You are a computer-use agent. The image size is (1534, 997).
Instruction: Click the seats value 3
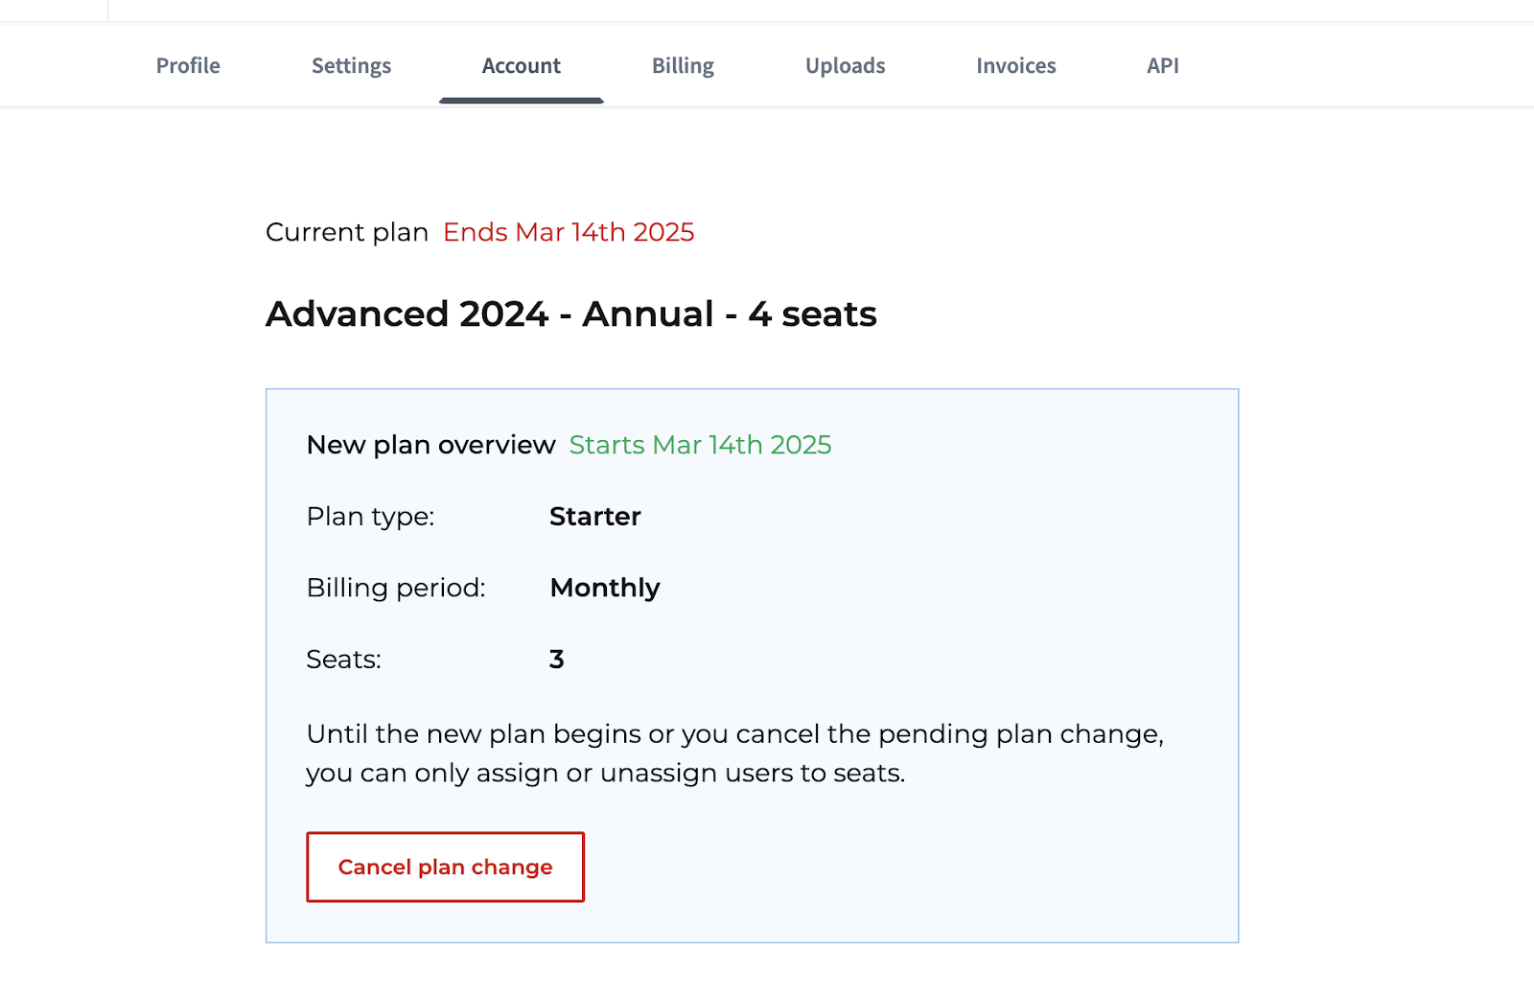[x=556, y=659]
